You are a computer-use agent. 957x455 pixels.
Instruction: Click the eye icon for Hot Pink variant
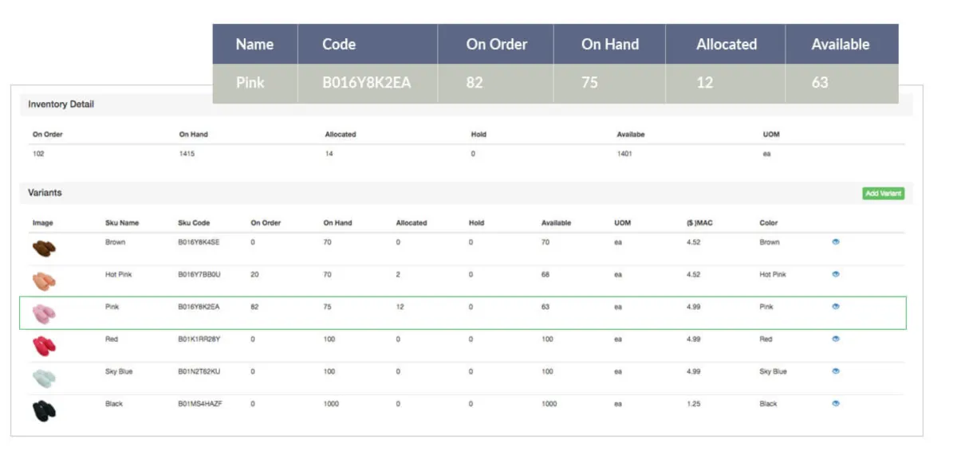pos(836,274)
